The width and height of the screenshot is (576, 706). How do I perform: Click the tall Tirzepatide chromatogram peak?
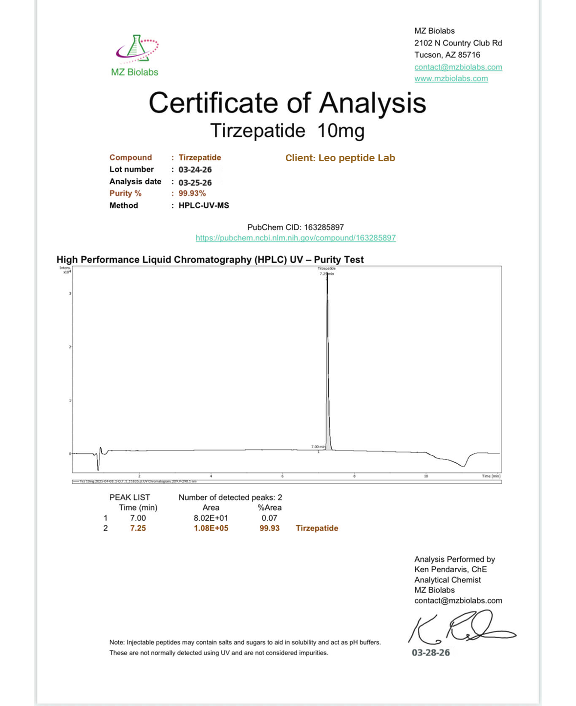pos(328,362)
